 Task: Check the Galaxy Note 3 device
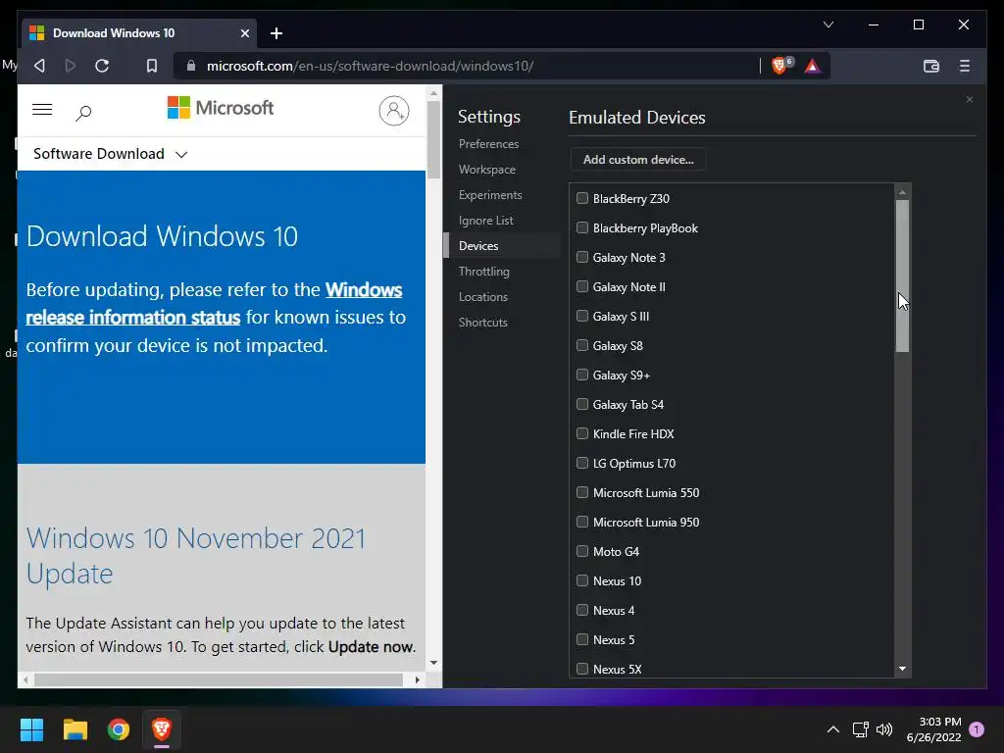click(x=582, y=257)
